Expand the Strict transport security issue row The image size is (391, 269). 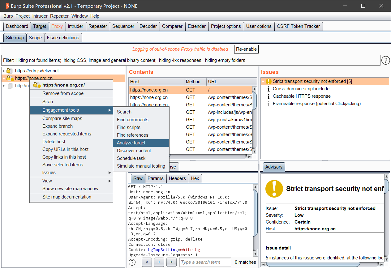(263, 81)
